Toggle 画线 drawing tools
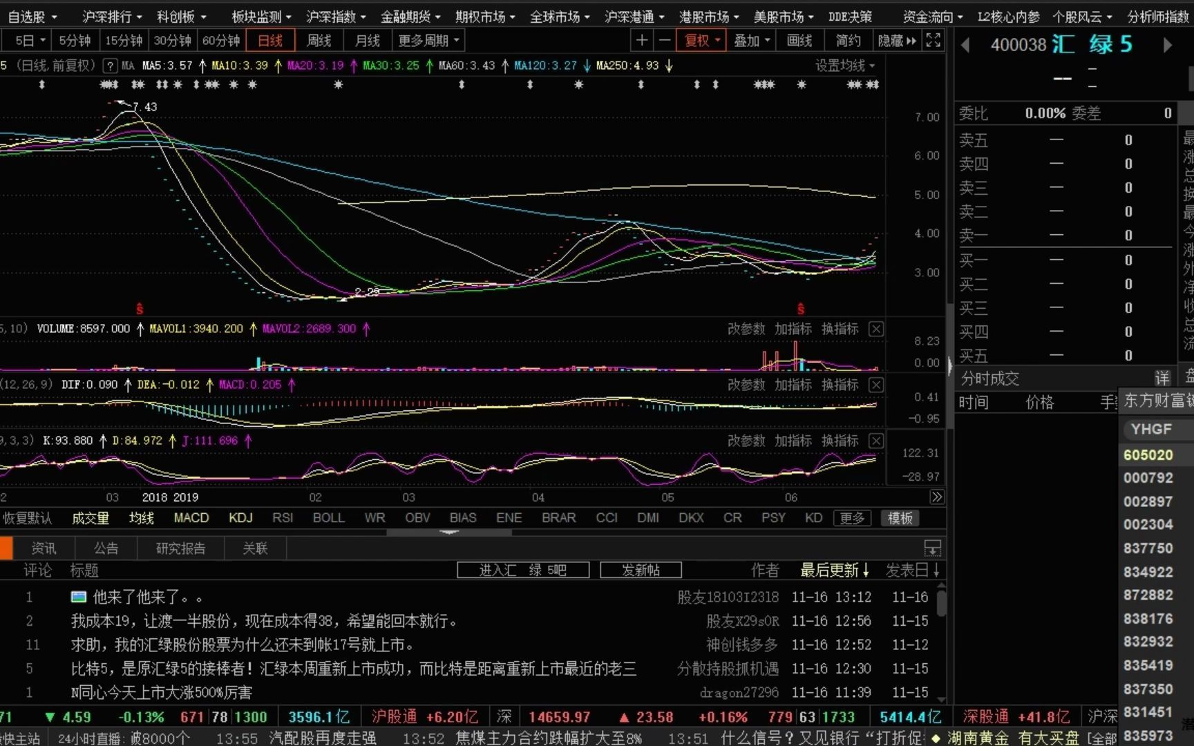This screenshot has width=1194, height=746. pyautogui.click(x=799, y=41)
